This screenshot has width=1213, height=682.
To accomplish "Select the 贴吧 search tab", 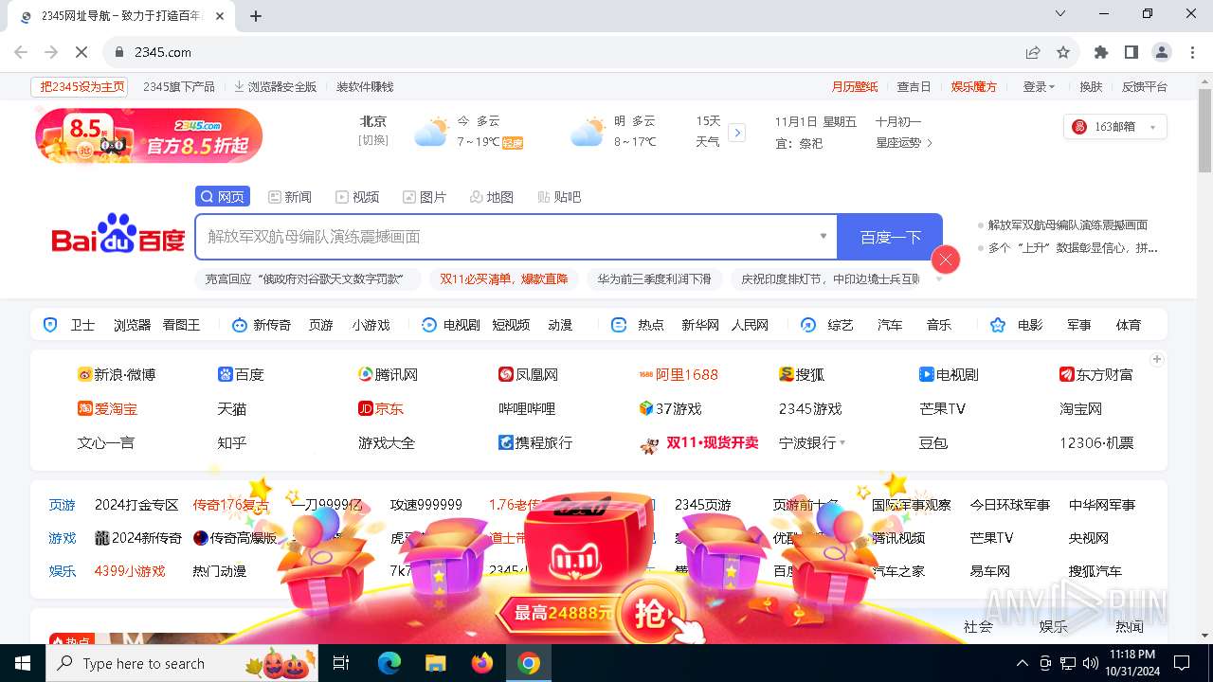I will 559,196.
